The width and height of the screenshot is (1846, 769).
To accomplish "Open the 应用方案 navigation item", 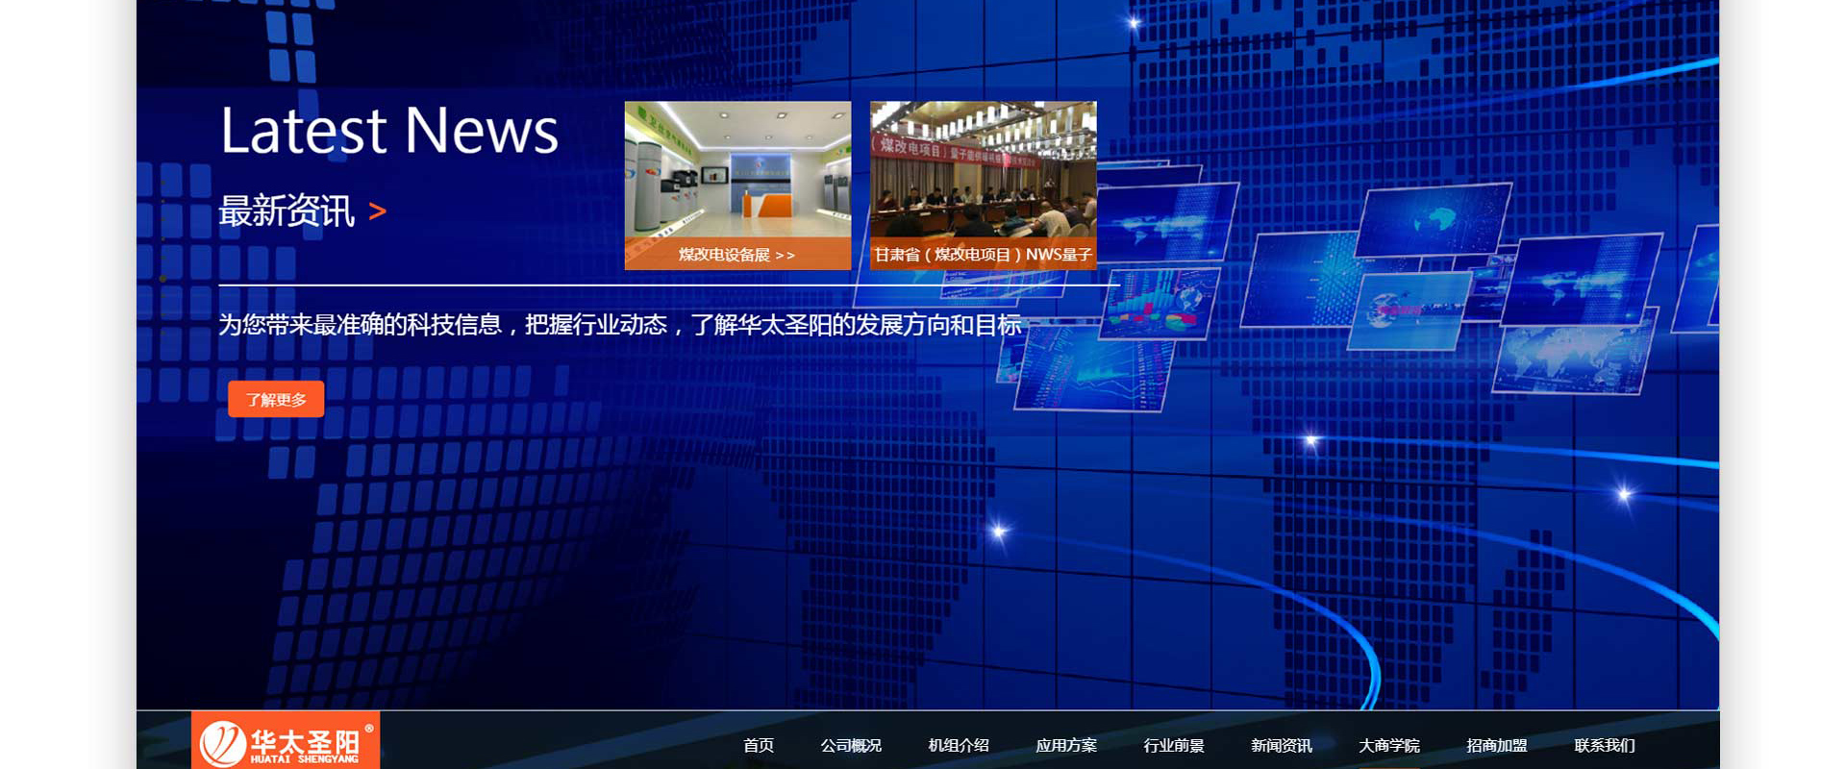I will 1066,745.
